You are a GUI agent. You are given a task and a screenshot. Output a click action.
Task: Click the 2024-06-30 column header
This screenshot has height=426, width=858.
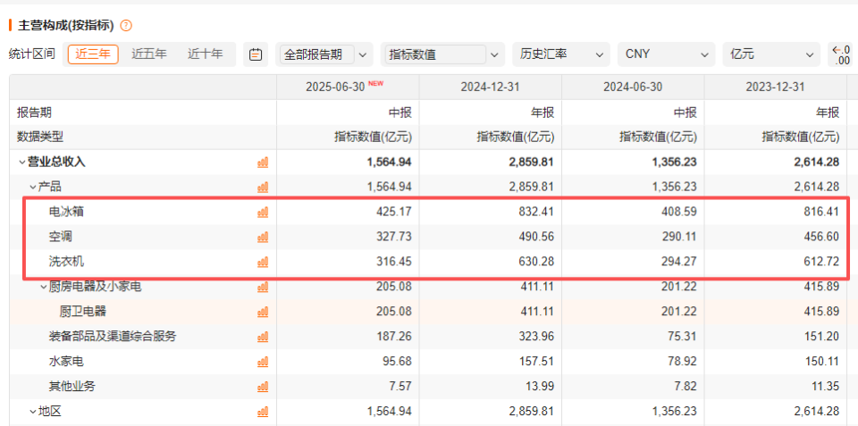(x=633, y=88)
